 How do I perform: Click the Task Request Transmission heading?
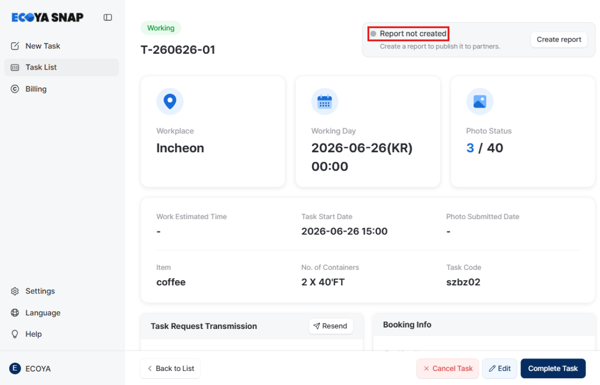(x=204, y=326)
